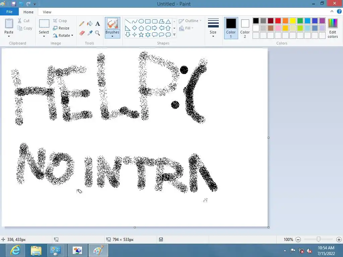Pick the yellow color swatch
The width and height of the screenshot is (343, 257).
click(293, 21)
